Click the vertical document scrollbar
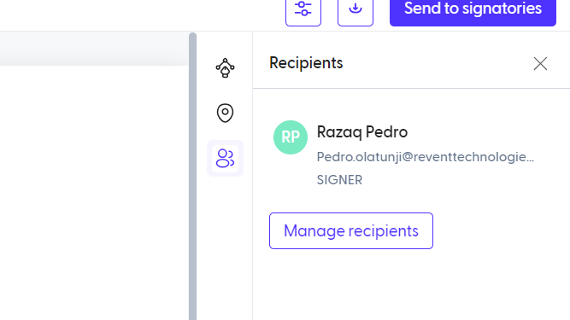Viewport: 570px width, 320px height. pyautogui.click(x=192, y=177)
